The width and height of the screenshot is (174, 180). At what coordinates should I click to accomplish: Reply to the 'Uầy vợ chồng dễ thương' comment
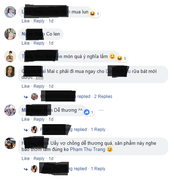tap(39, 159)
